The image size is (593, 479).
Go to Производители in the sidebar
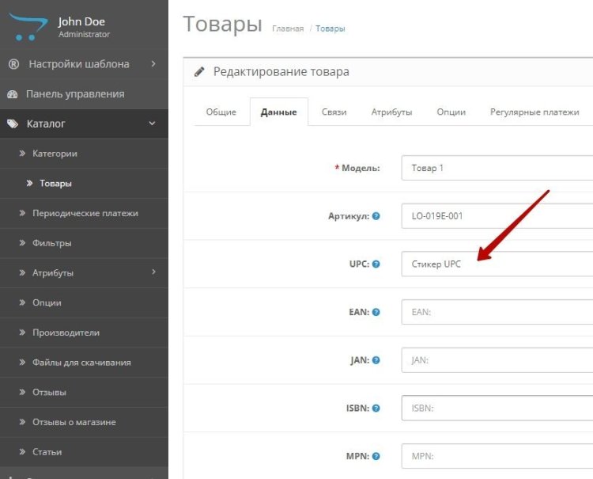click(x=66, y=333)
